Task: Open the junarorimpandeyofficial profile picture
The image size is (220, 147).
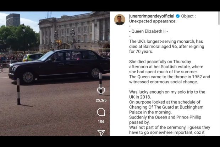Action: [x=120, y=20]
